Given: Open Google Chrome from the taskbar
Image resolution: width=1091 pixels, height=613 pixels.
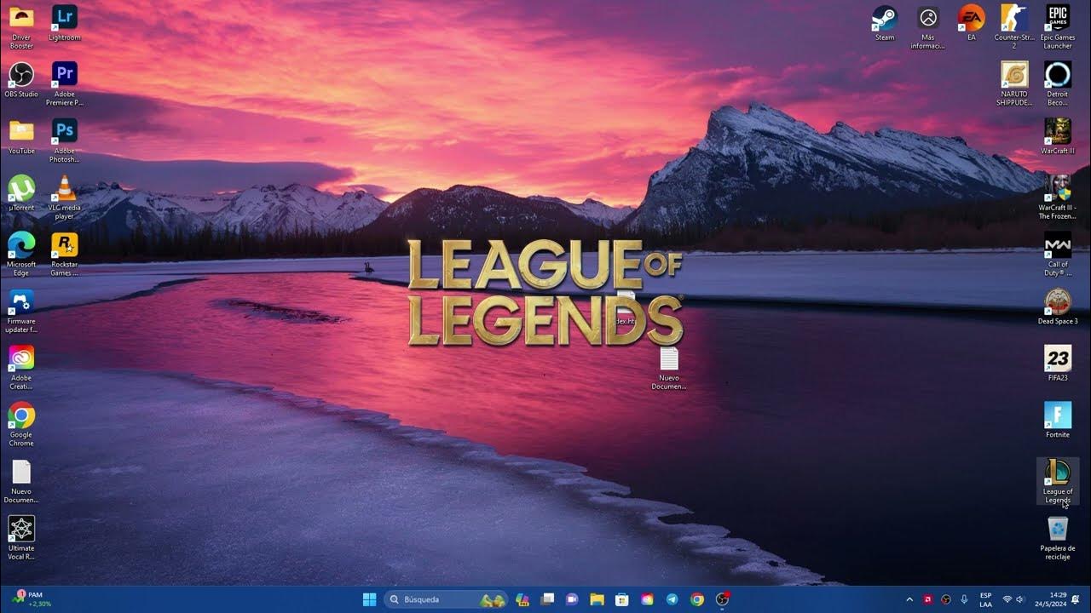Looking at the screenshot, I should tap(697, 599).
